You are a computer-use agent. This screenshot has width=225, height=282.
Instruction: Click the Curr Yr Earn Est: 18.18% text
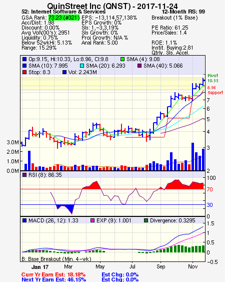[x=53, y=275]
